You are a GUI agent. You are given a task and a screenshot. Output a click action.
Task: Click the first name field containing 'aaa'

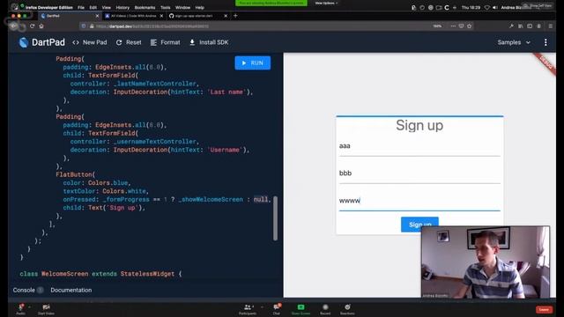coord(419,146)
